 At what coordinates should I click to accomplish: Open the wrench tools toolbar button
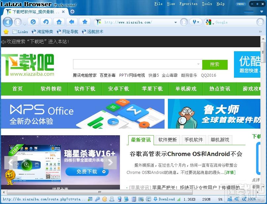point(196,22)
